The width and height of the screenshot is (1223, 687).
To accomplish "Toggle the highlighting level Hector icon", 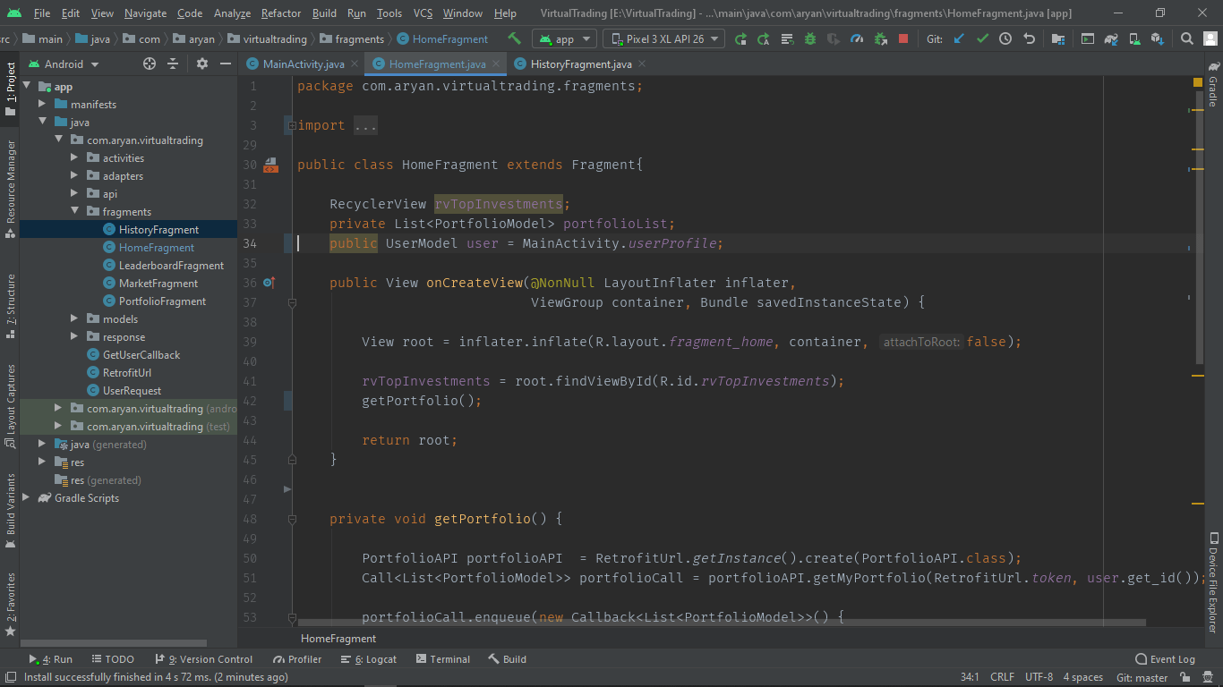I will tap(1208, 677).
